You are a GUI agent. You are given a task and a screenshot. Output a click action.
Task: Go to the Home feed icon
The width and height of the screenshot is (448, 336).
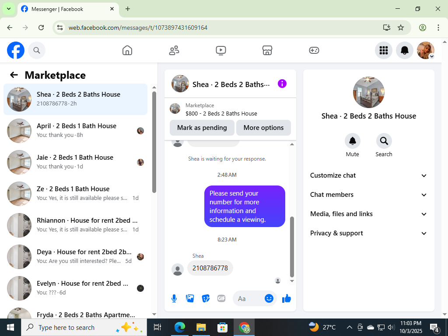127,50
